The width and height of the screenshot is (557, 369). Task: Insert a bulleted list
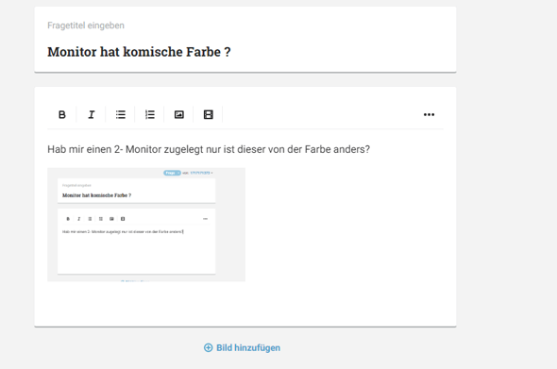tap(121, 114)
